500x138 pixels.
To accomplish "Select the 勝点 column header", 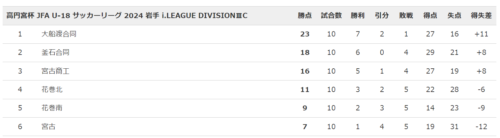I will pos(305,15).
